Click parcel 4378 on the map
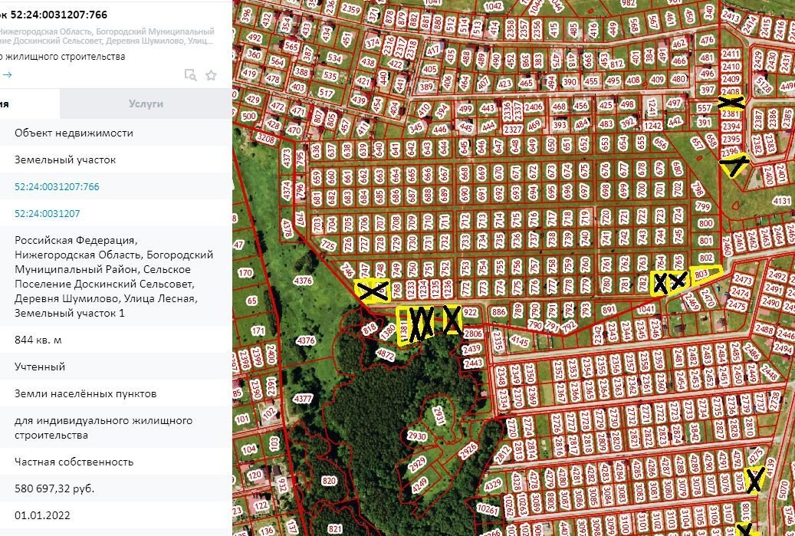Screen dimensions: 795x536 [x=287, y=229]
